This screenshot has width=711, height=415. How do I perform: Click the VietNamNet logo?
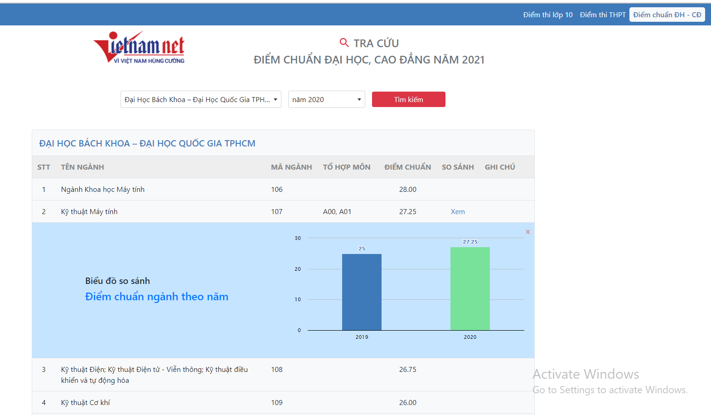pos(140,48)
